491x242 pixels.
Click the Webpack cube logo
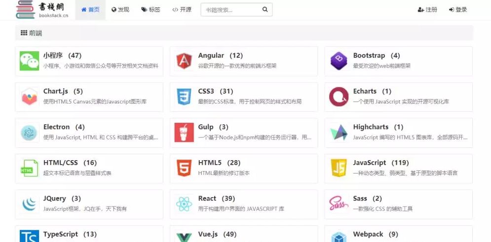click(x=339, y=237)
